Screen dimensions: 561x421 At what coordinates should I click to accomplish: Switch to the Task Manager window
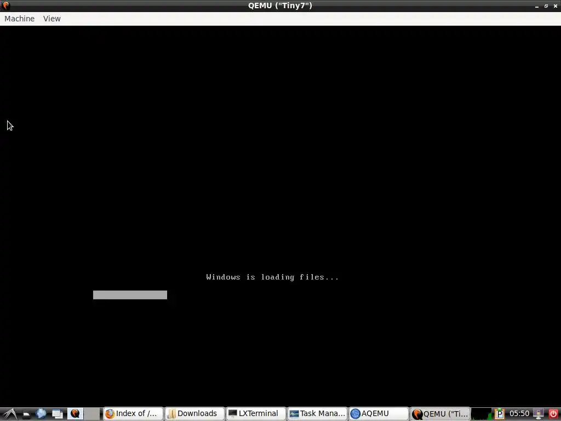point(317,413)
